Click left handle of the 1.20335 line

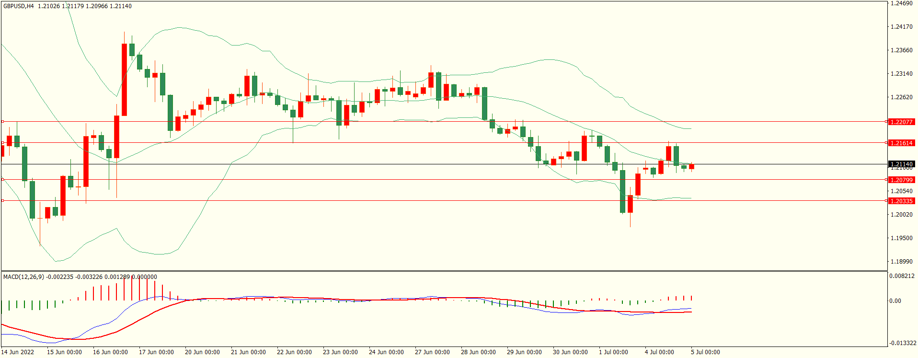pyautogui.click(x=2, y=201)
